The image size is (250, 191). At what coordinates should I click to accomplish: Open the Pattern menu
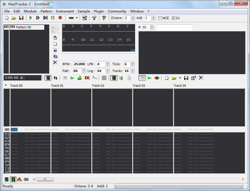(46, 11)
